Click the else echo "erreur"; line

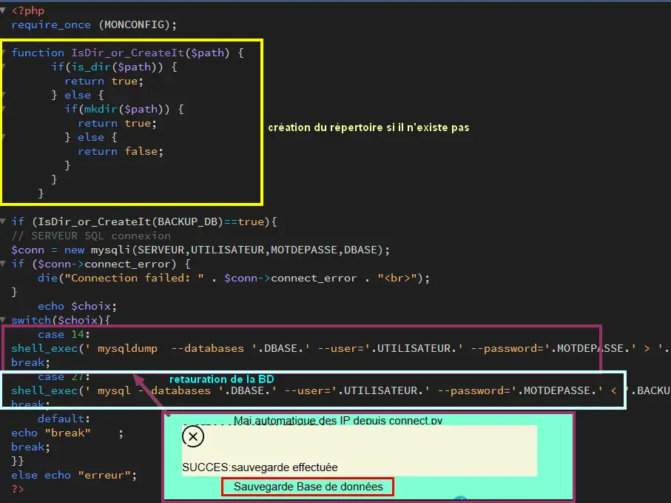click(x=74, y=475)
